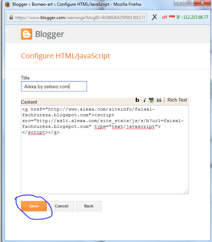Click the orange Blogger logo icon
212x242 pixels.
27,34
